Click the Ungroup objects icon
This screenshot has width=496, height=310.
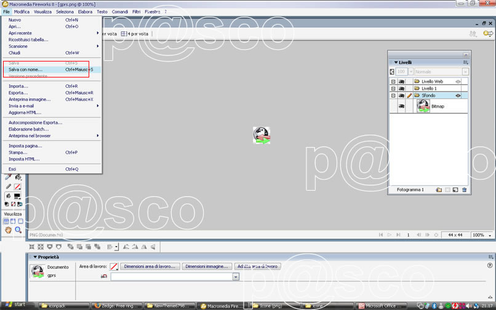pyautogui.click(x=41, y=247)
